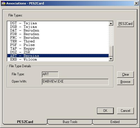Select the EMB - Wilcom file type
The height and width of the screenshot is (128, 140).
point(58,59)
